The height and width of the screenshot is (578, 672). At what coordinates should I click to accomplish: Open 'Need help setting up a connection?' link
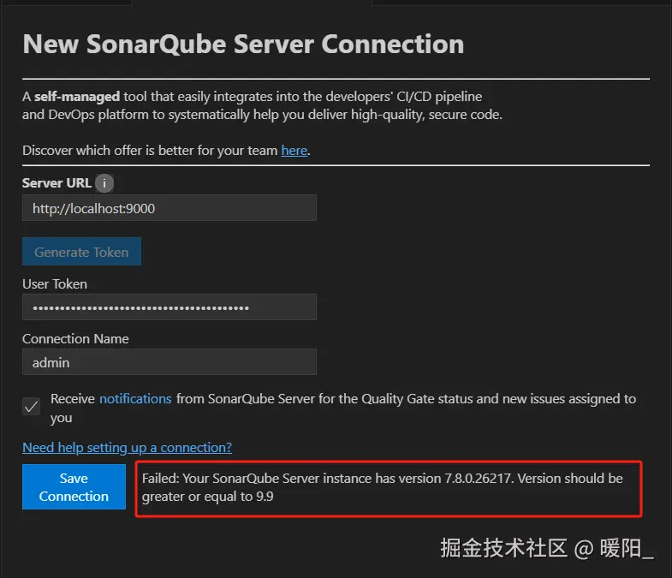tap(127, 448)
